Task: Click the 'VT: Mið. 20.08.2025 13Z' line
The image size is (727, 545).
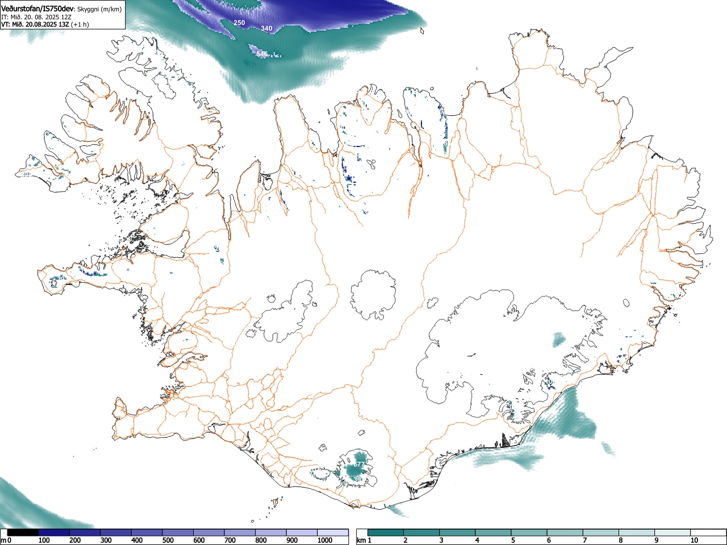Action: [x=35, y=25]
